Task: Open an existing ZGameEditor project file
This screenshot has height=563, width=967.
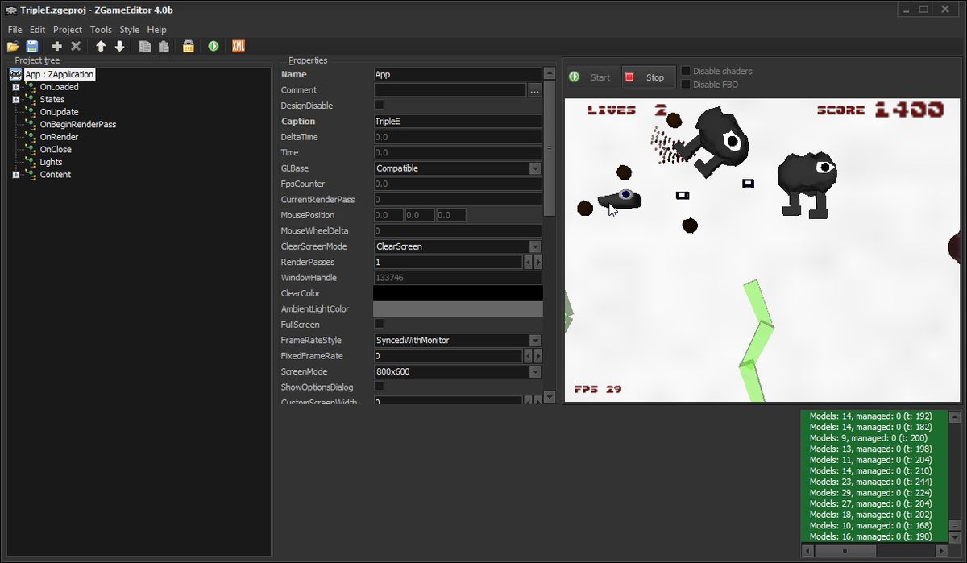Action: (x=13, y=46)
